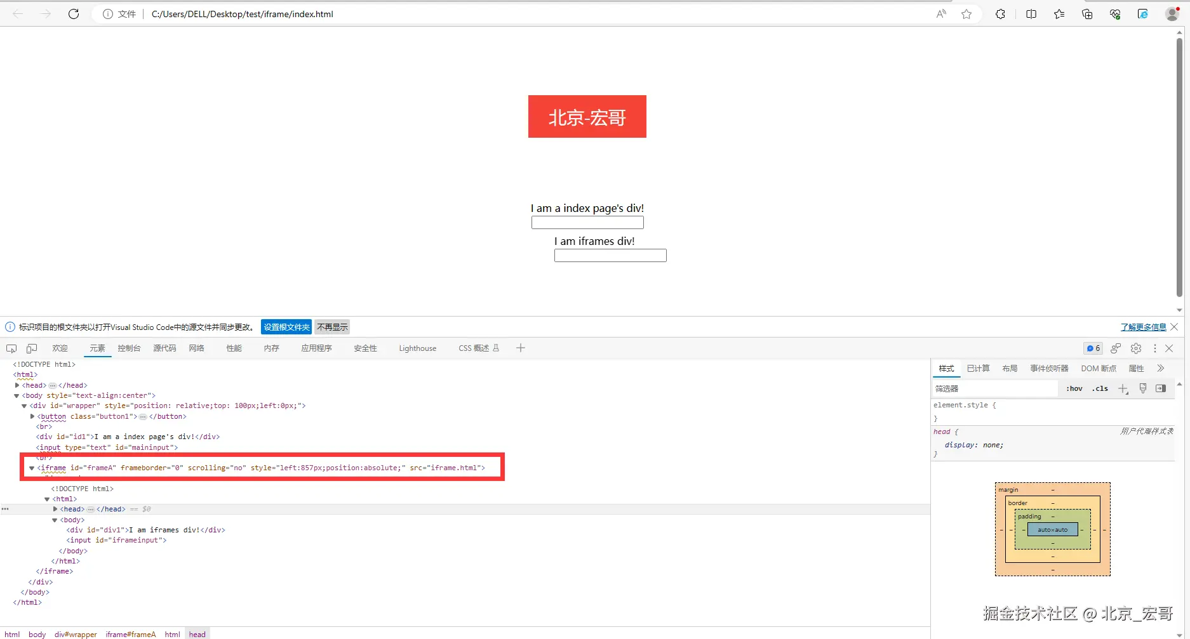
Task: Switch to the 已计算 styles tab
Action: pyautogui.click(x=978, y=369)
